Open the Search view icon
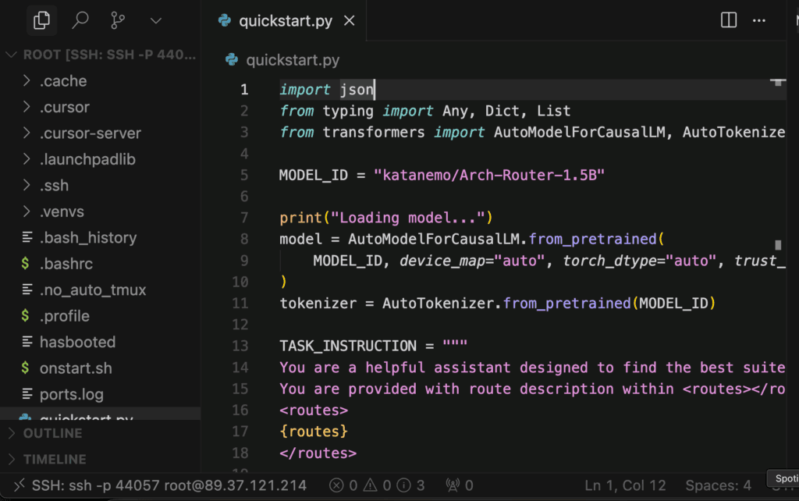Screen dimensions: 799x501 point(80,20)
